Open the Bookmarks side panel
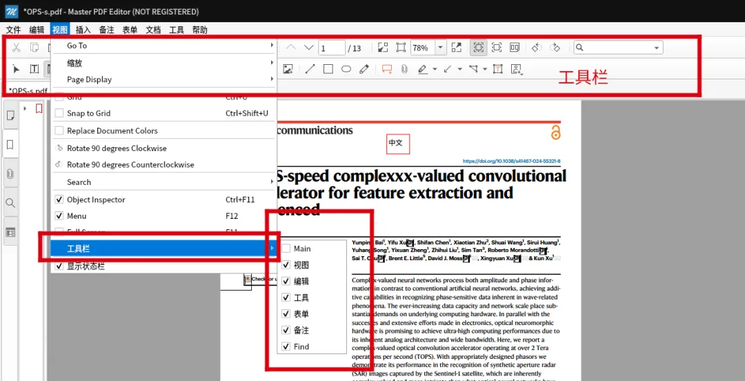This screenshot has width=745, height=381. [x=10, y=144]
